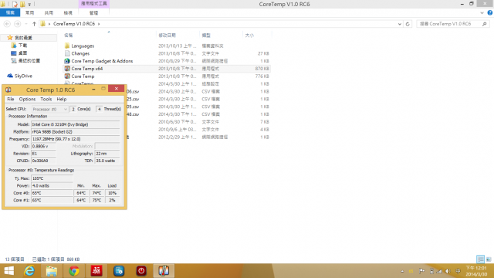This screenshot has width=494, height=278.
Task: Switch to the Share ribbon tab
Action: point(49,13)
